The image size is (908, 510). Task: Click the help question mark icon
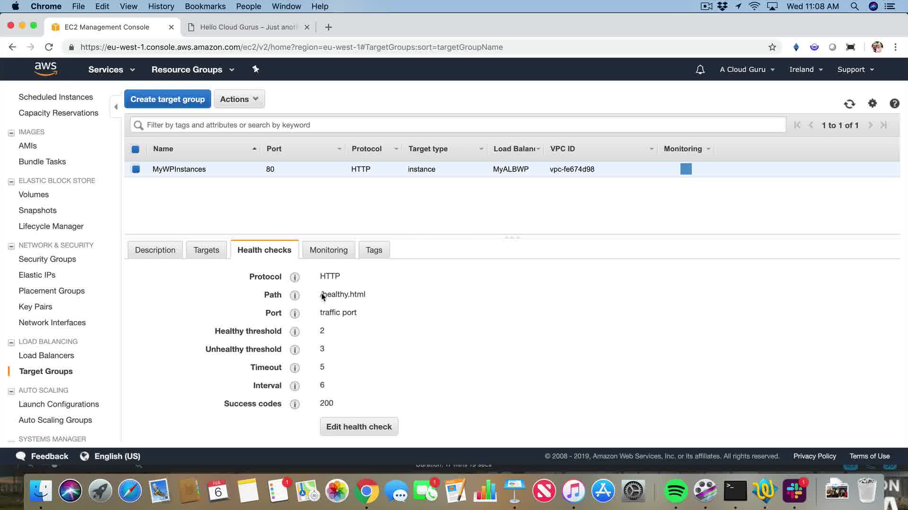pos(894,103)
